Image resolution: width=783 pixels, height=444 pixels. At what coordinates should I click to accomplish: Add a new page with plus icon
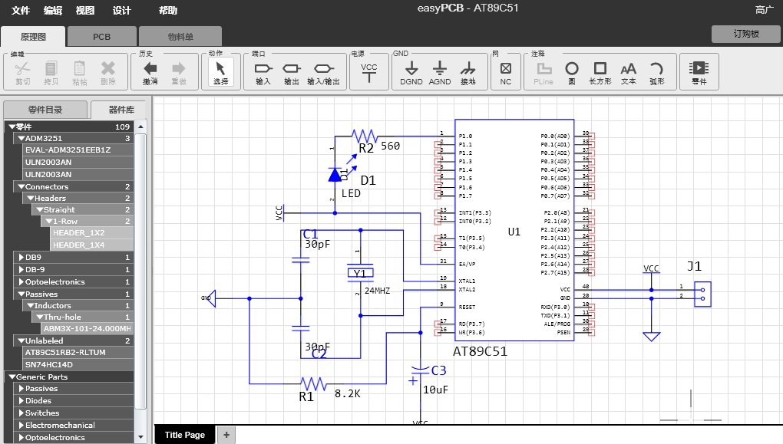(x=226, y=435)
